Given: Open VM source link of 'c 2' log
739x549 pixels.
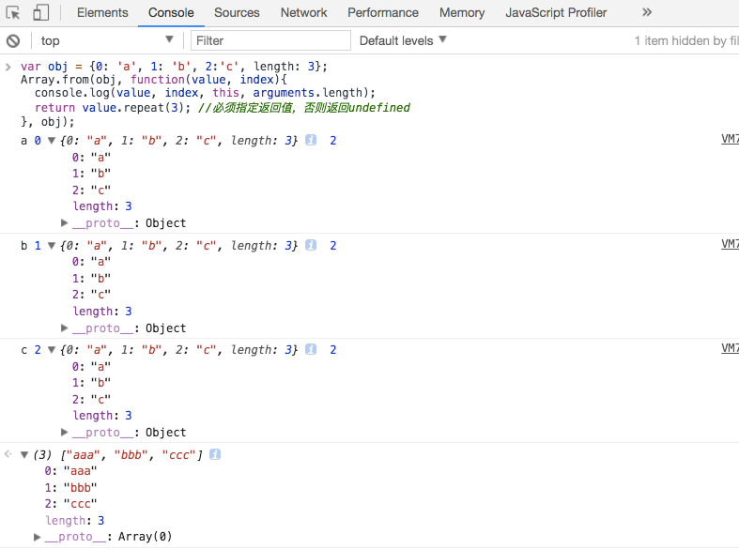Looking at the screenshot, I should click(730, 348).
